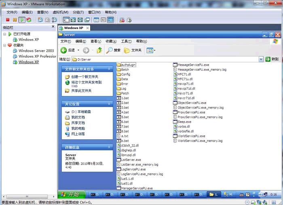Click the XP Start (开始) button

coord(72,194)
